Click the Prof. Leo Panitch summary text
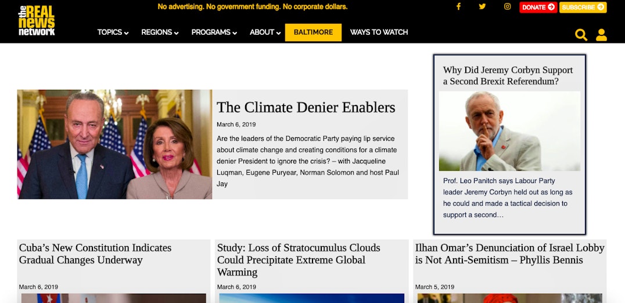Image resolution: width=625 pixels, height=303 pixels. [x=508, y=198]
